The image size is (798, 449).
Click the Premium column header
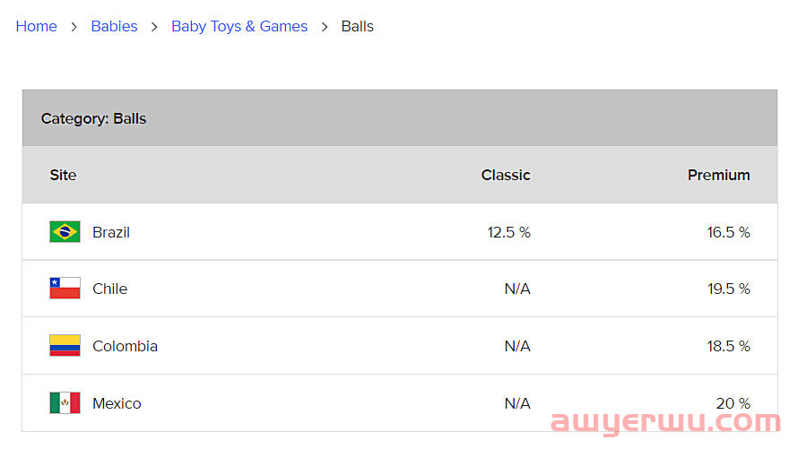718,175
